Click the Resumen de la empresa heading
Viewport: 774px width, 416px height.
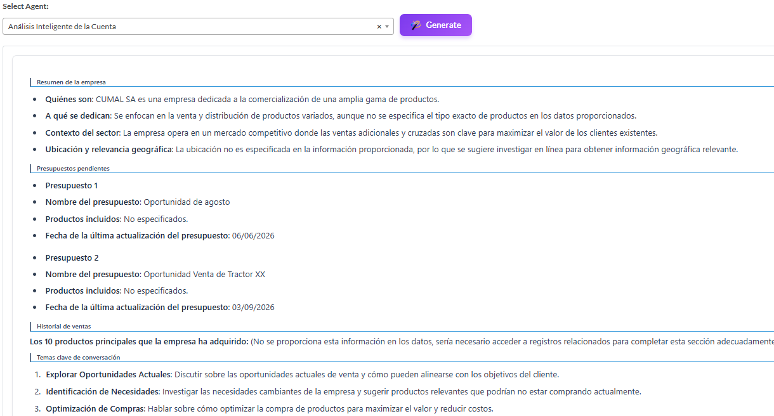71,82
